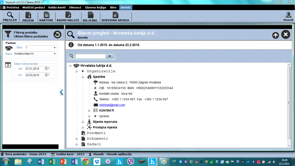Open the Glavna knjiga menu

(x=96, y=7)
